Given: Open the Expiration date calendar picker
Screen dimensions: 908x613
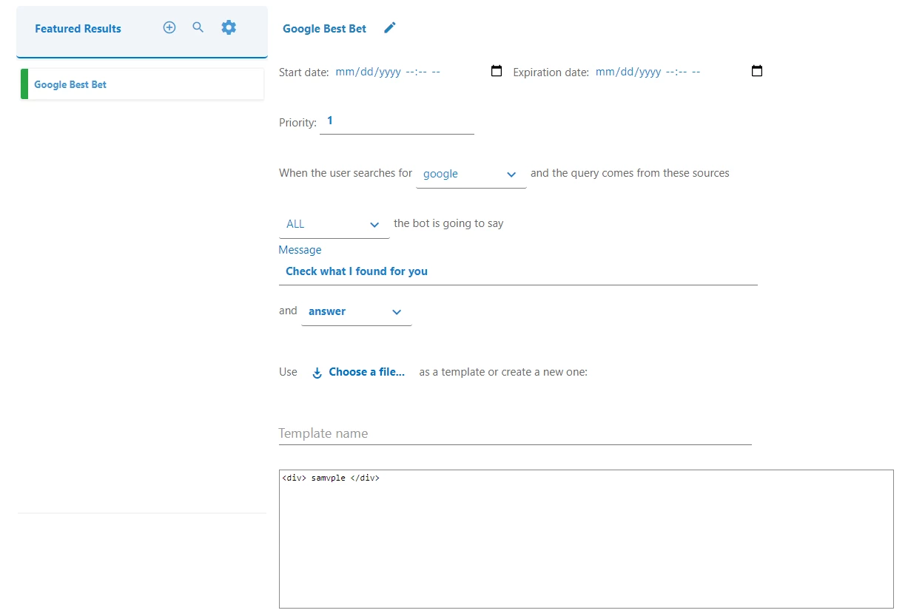Looking at the screenshot, I should pos(756,72).
